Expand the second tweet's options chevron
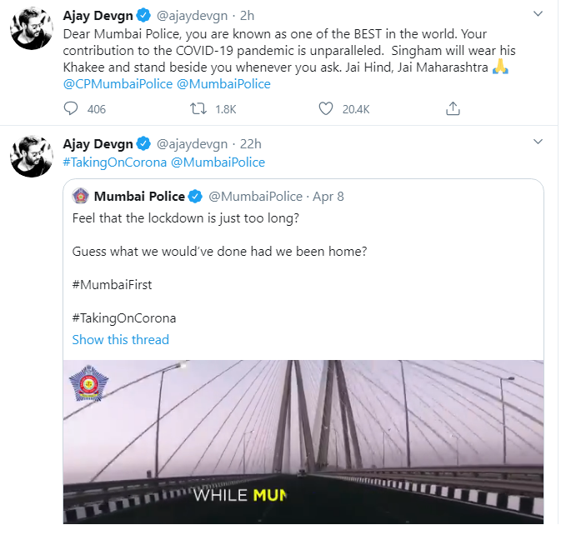This screenshot has height=535, width=561. (x=533, y=144)
